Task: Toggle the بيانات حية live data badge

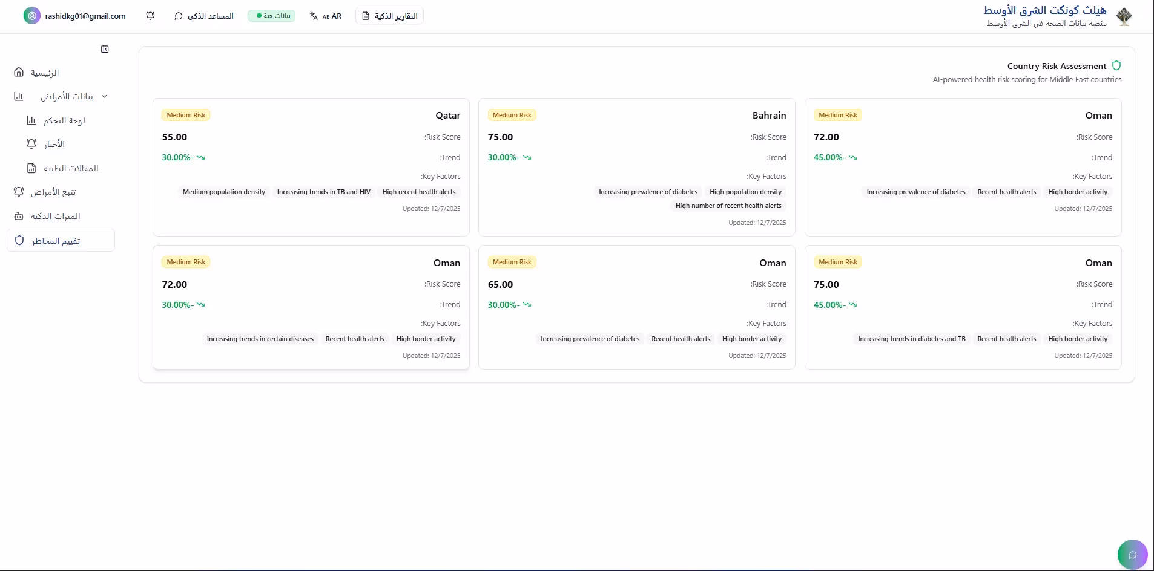Action: coord(271,16)
